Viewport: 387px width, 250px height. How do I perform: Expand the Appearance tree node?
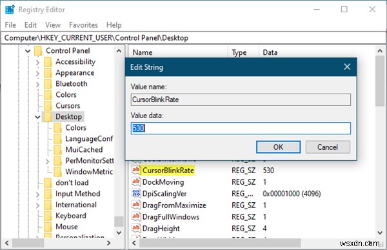pyautogui.click(x=37, y=73)
